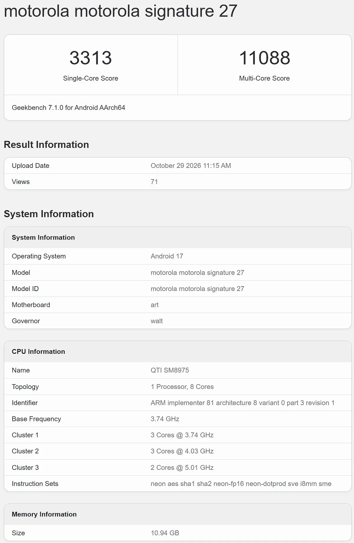Select the governor value 'walt'

(x=157, y=321)
